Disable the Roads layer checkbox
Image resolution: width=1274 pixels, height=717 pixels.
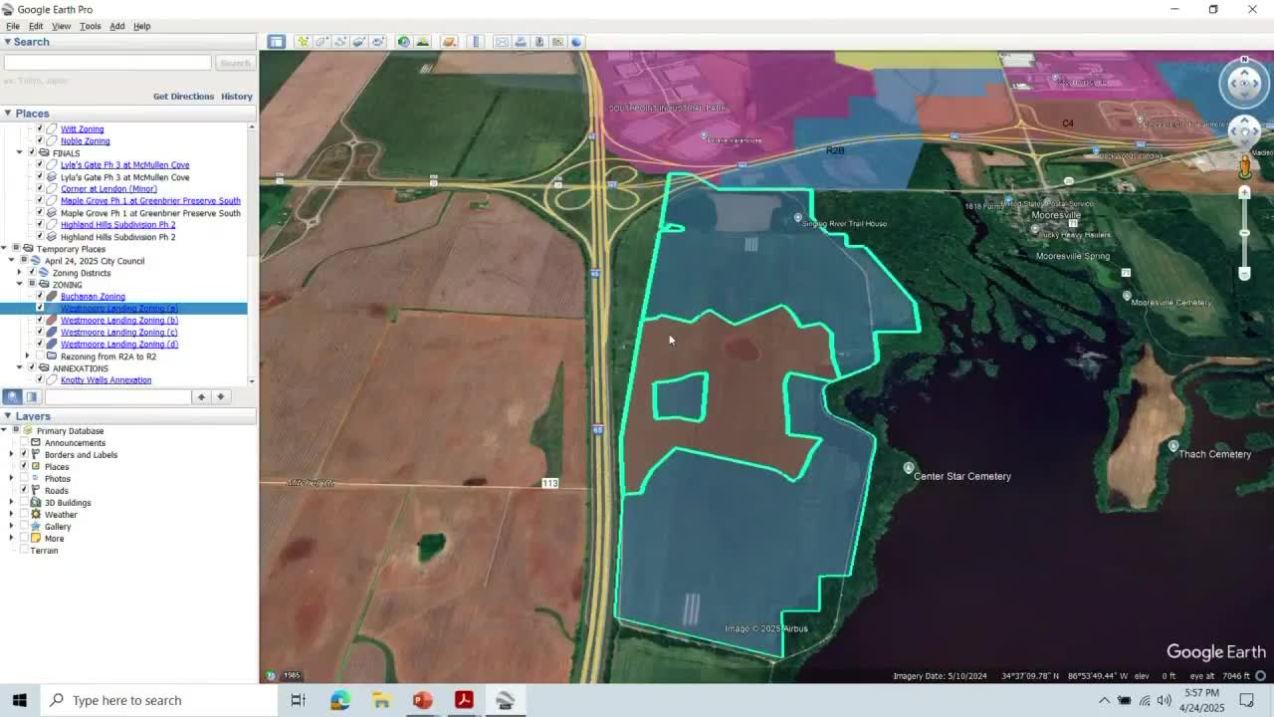point(24,491)
